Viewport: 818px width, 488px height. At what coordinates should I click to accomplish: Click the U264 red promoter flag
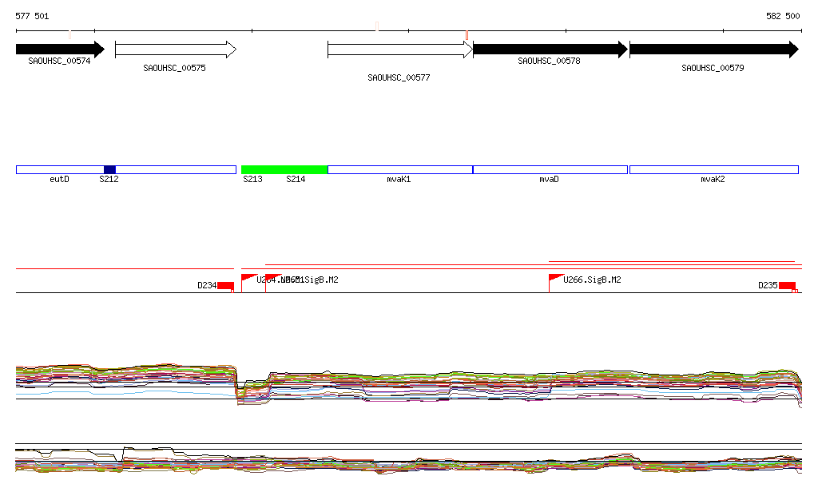point(247,278)
